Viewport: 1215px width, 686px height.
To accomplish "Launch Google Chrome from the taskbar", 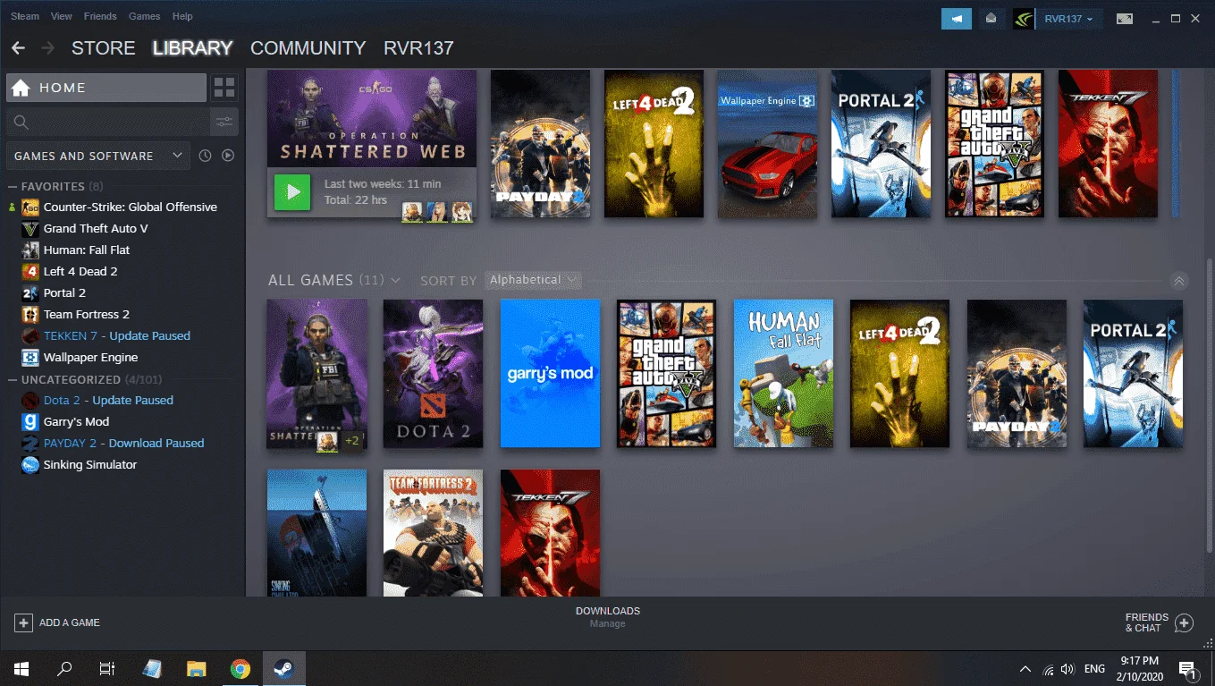I will click(x=240, y=668).
